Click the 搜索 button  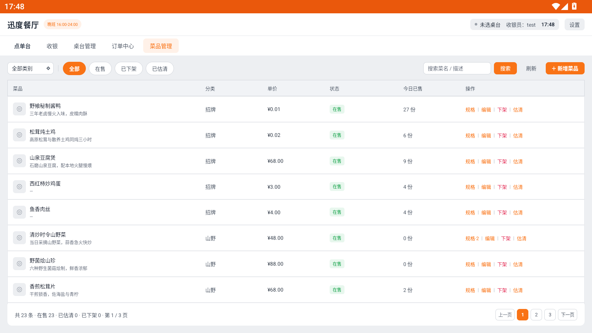505,68
